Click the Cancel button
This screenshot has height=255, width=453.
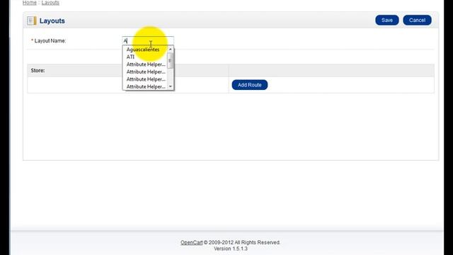tap(417, 21)
